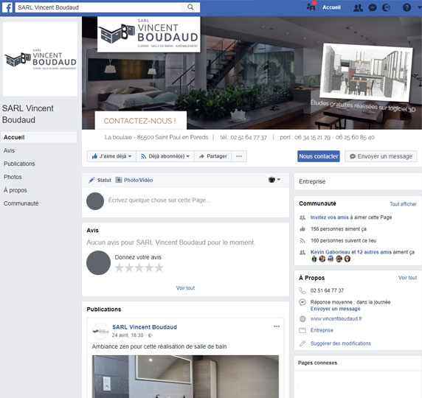The image size is (422, 398).
Task: Click the Photo/Vidéo camera icon
Action: click(119, 180)
